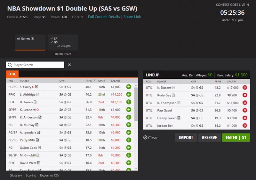Click the Player Search field
The height and width of the screenshot is (180, 256).
click(x=35, y=65)
